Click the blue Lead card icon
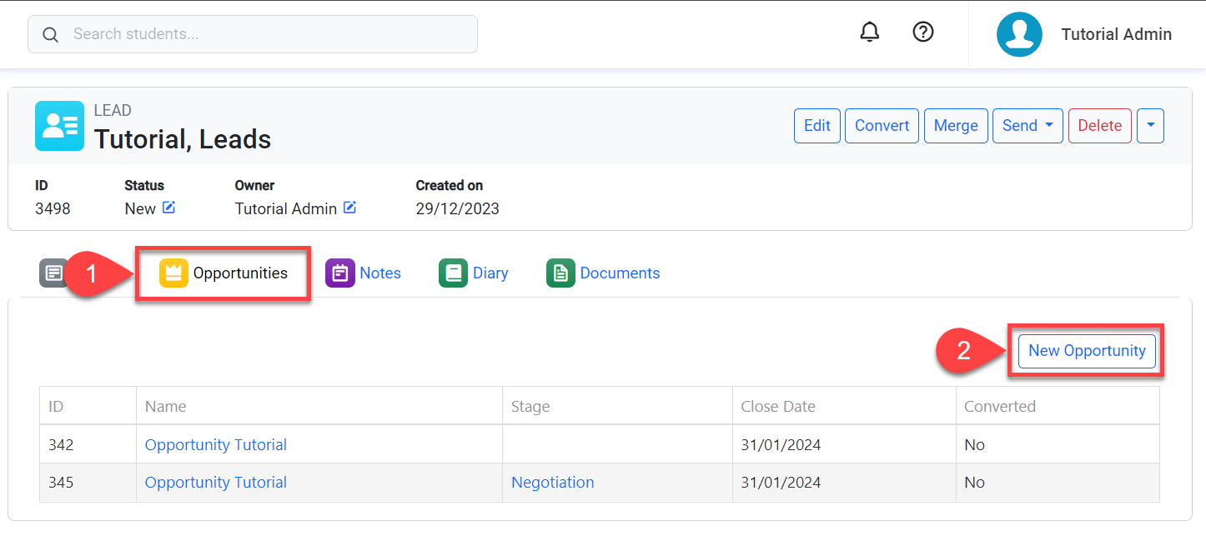This screenshot has height=536, width=1206. coord(59,126)
